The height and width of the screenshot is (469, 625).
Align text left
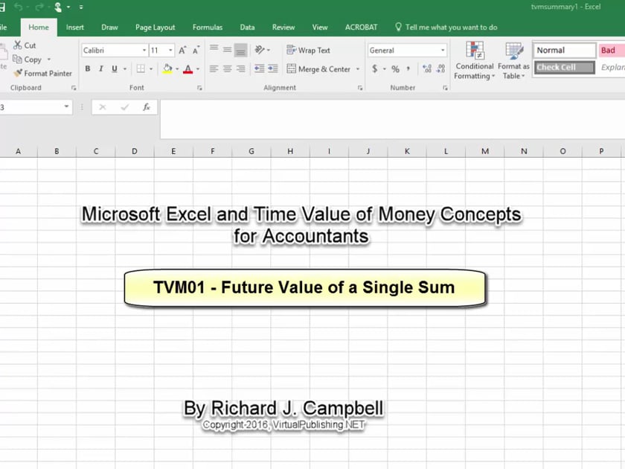click(x=214, y=68)
